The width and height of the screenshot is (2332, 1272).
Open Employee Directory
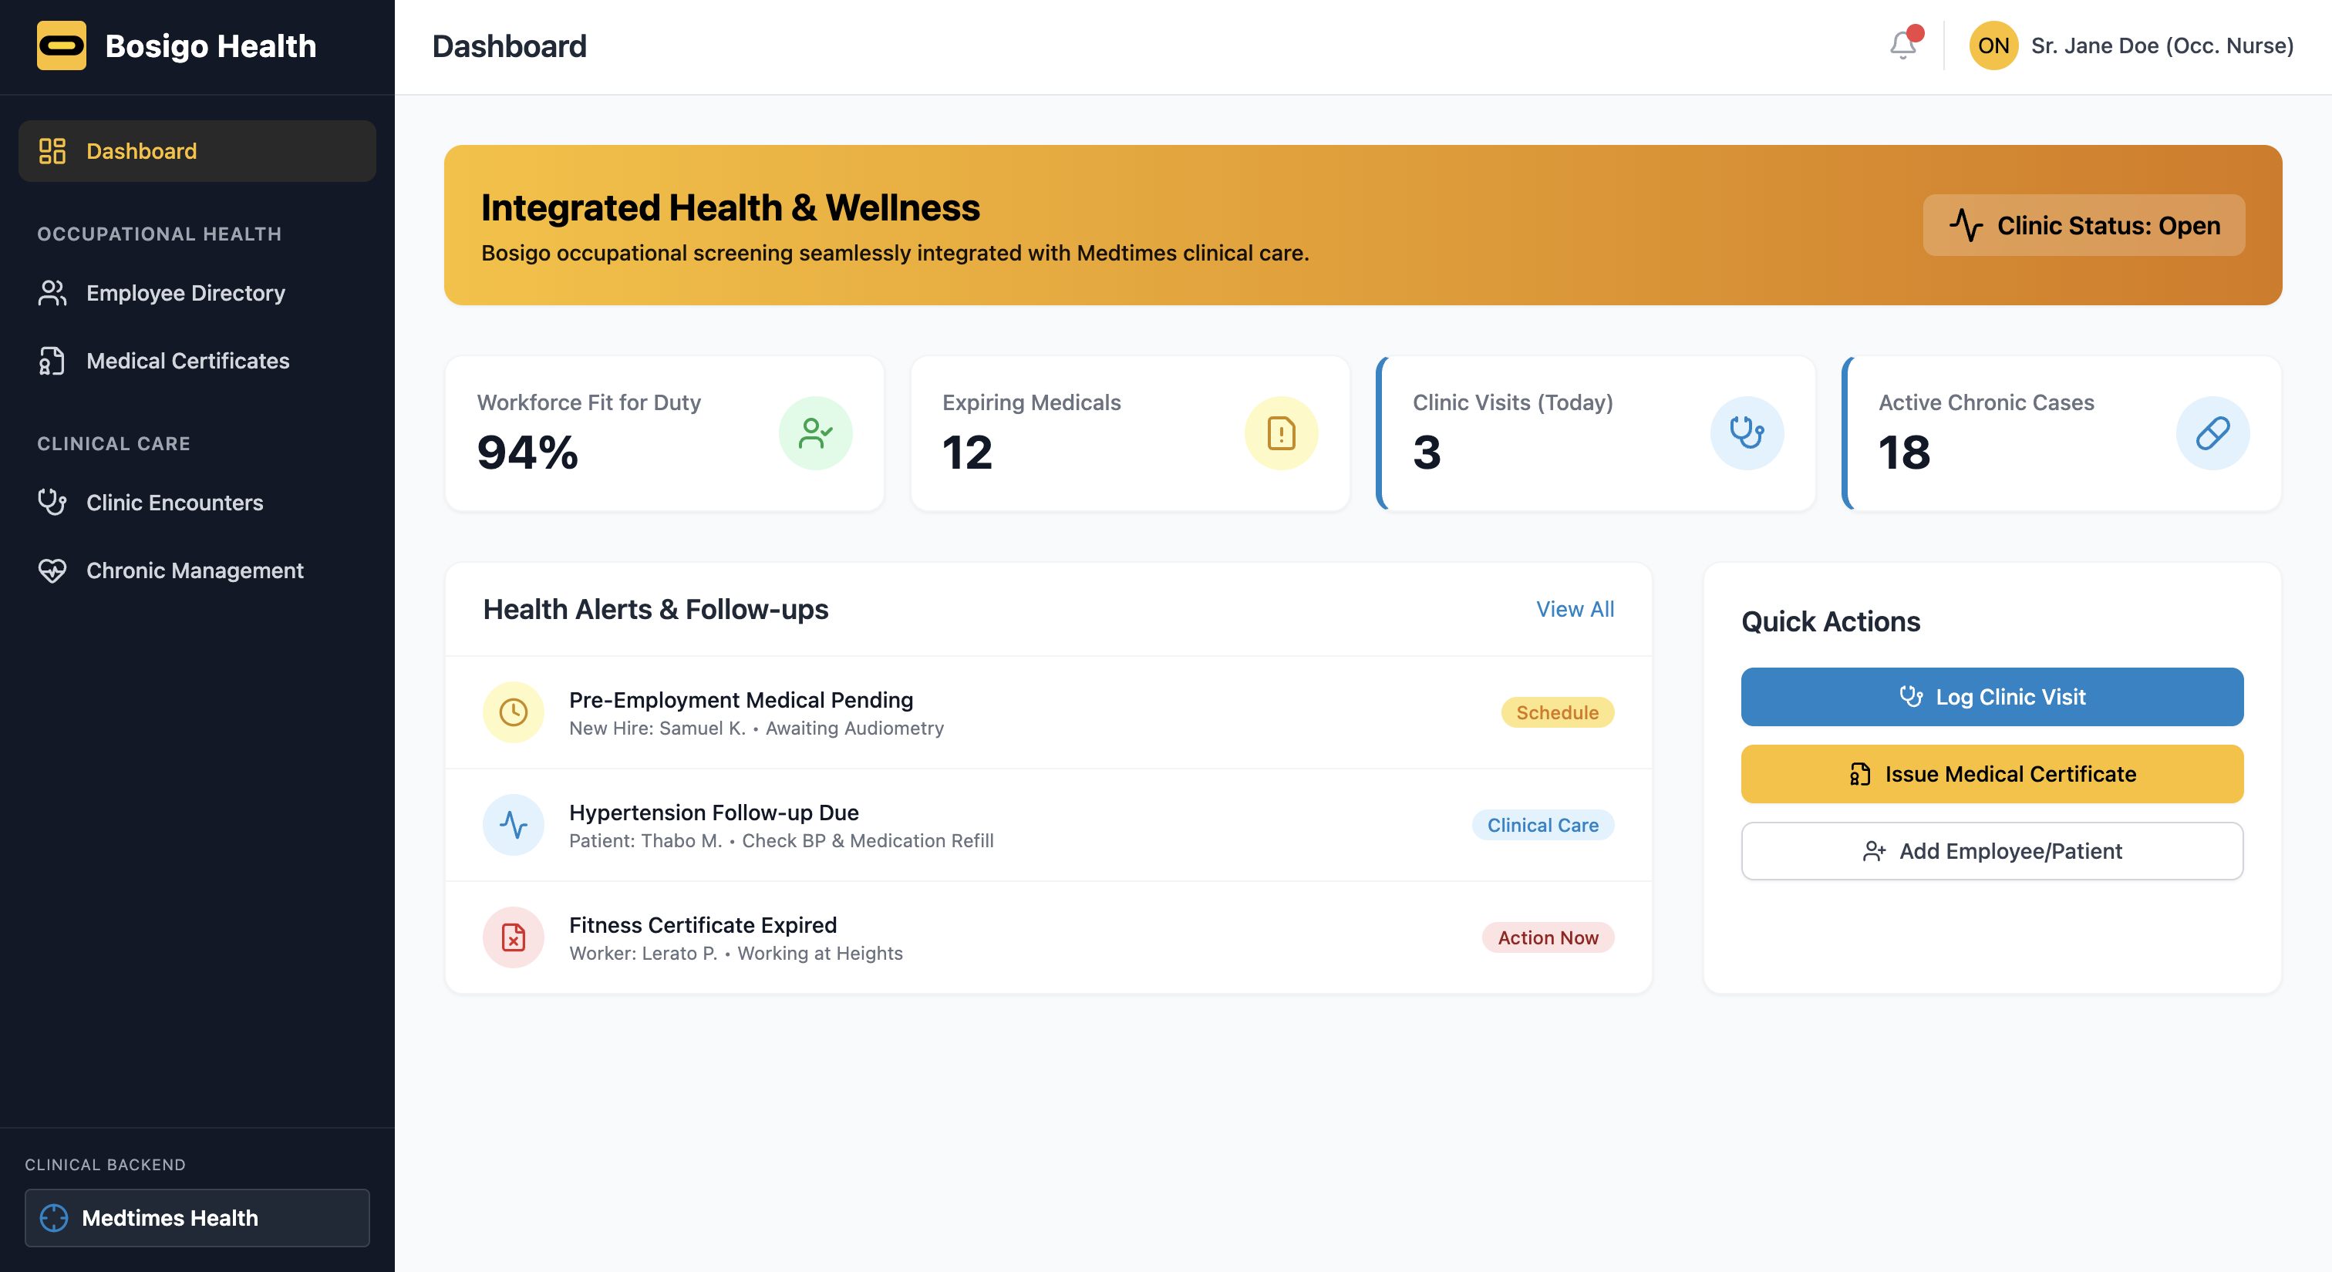click(x=197, y=293)
